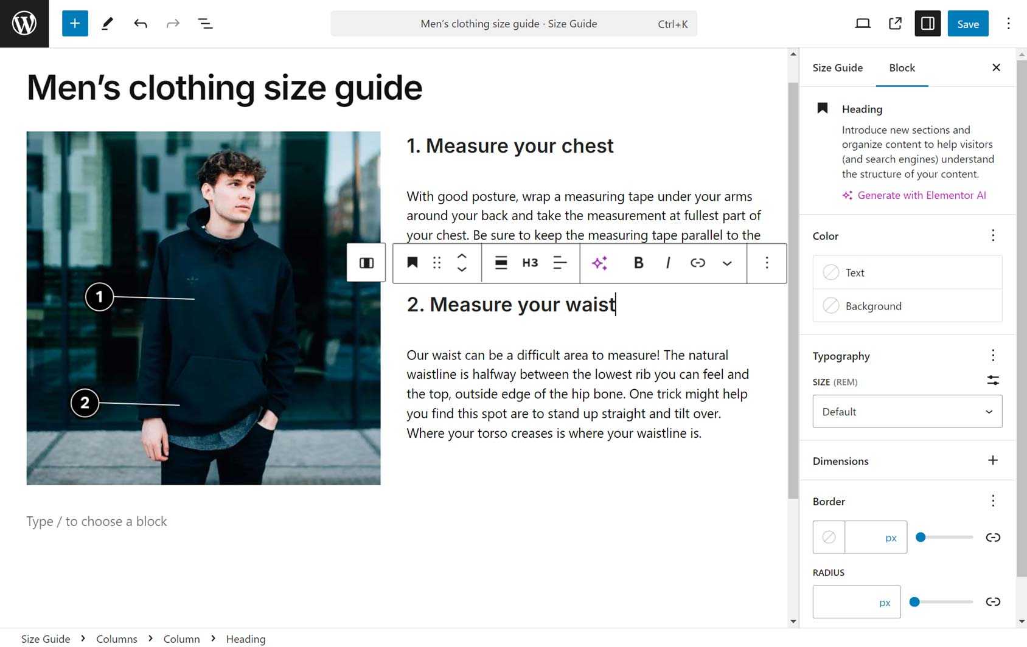
Task: Toggle the settings sidebar panel
Action: click(928, 24)
